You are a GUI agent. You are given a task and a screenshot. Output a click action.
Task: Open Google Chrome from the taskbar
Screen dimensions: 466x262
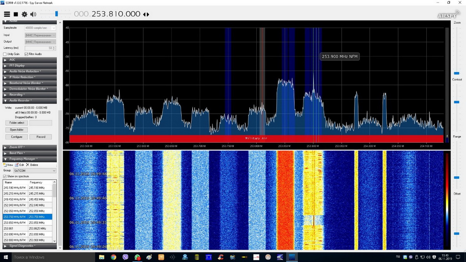(x=113, y=257)
